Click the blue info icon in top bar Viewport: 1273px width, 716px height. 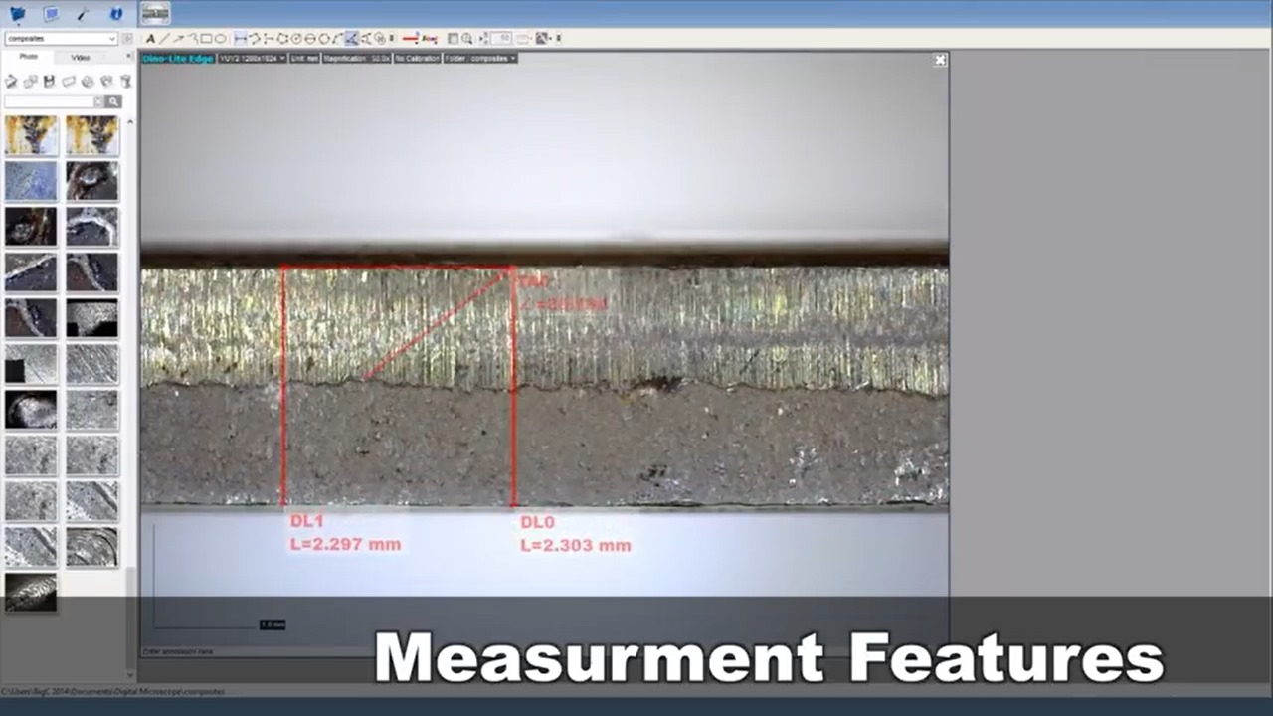coord(116,14)
